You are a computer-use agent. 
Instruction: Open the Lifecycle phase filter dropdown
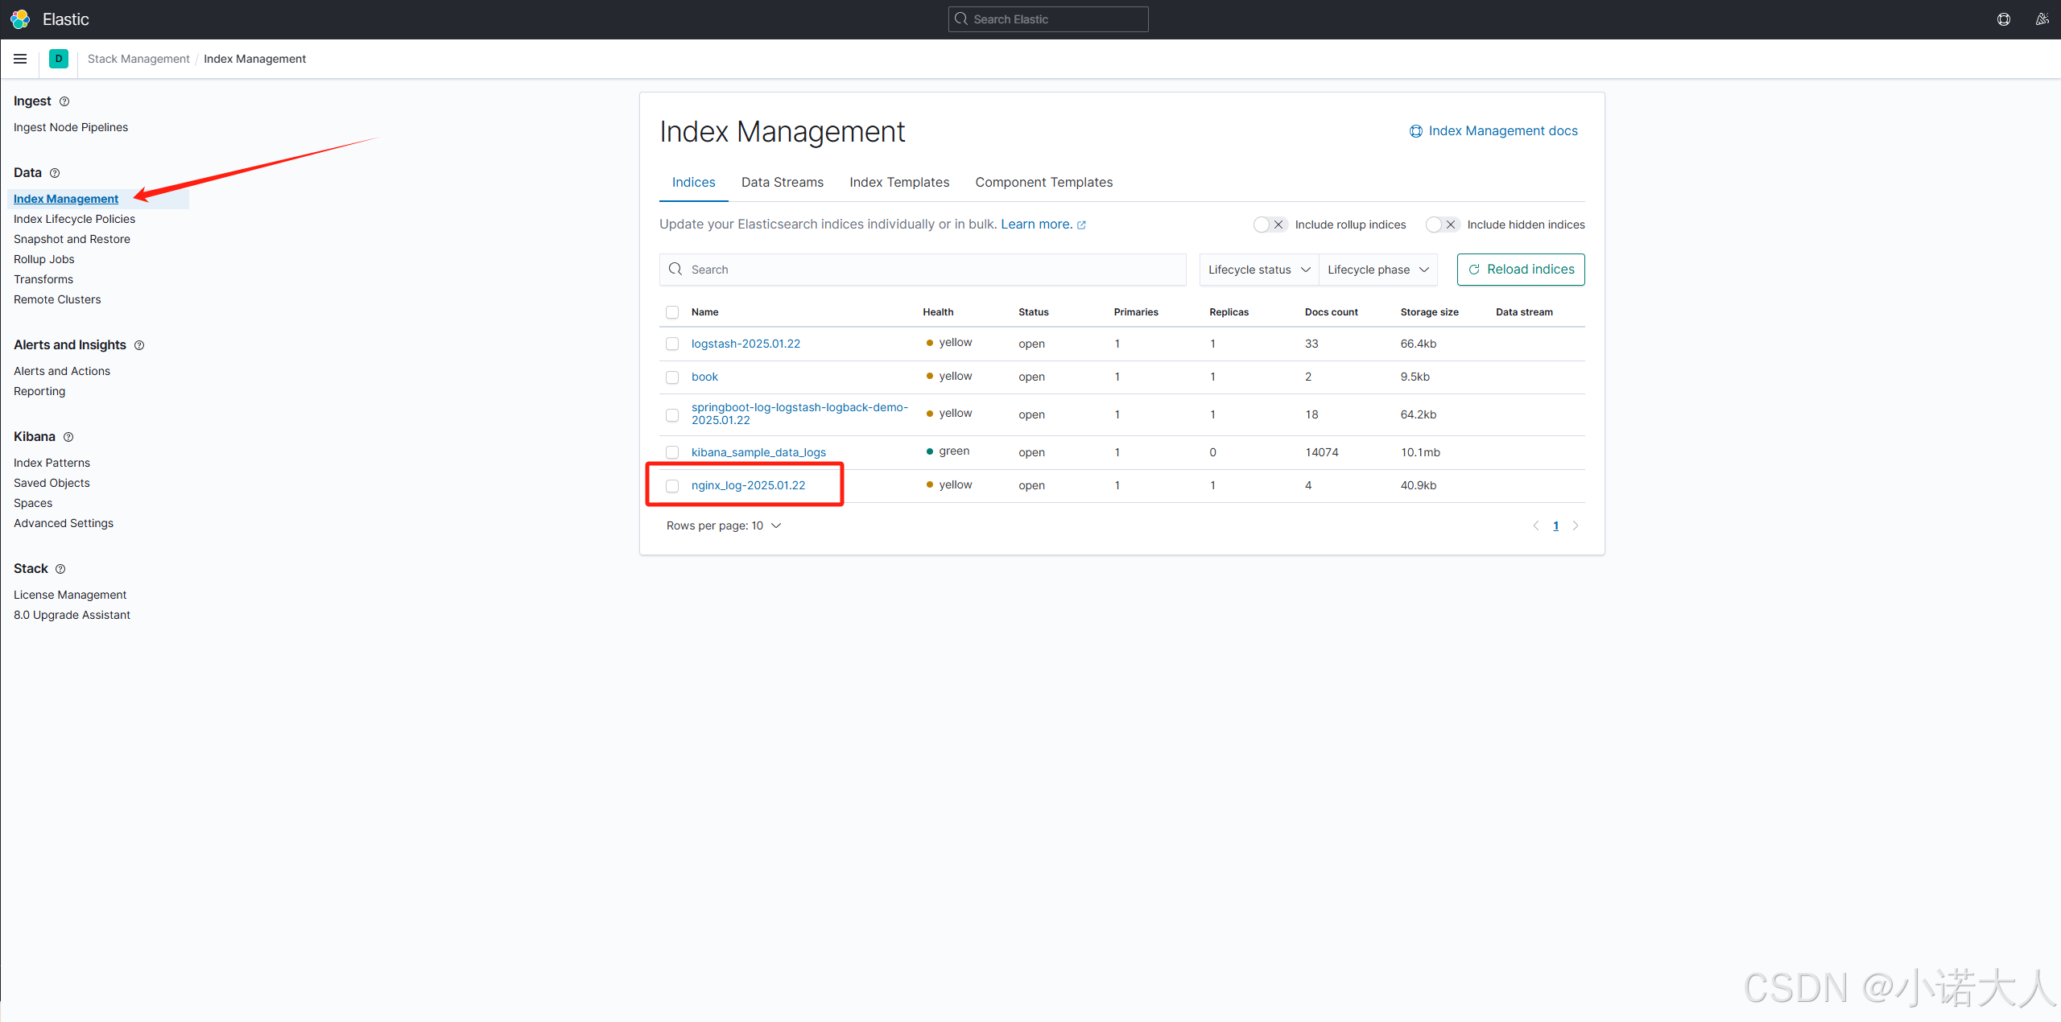coord(1378,270)
